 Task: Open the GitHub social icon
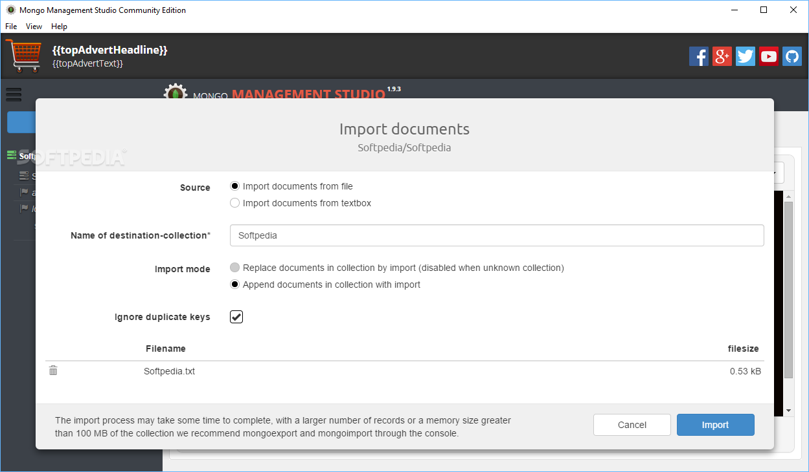[792, 56]
